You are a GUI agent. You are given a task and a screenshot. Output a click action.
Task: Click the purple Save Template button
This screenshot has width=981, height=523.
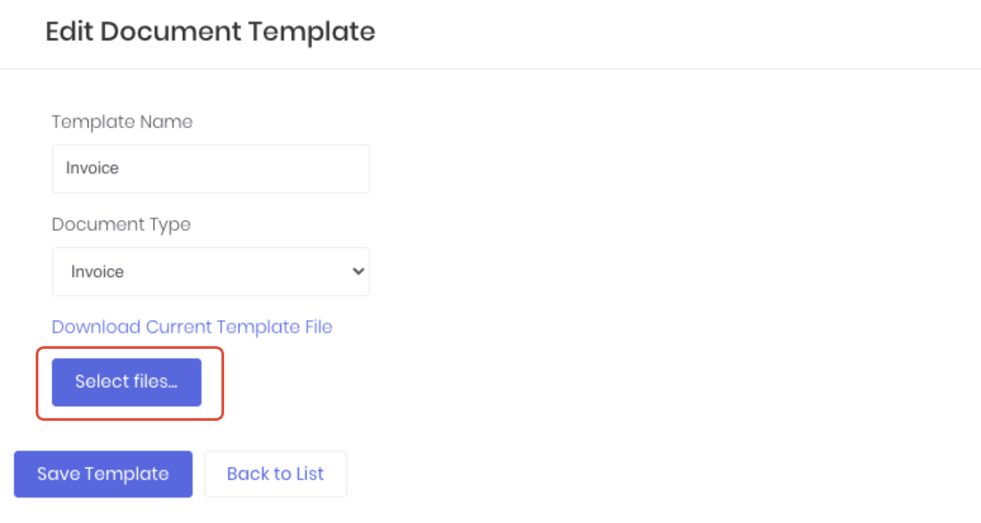[103, 474]
